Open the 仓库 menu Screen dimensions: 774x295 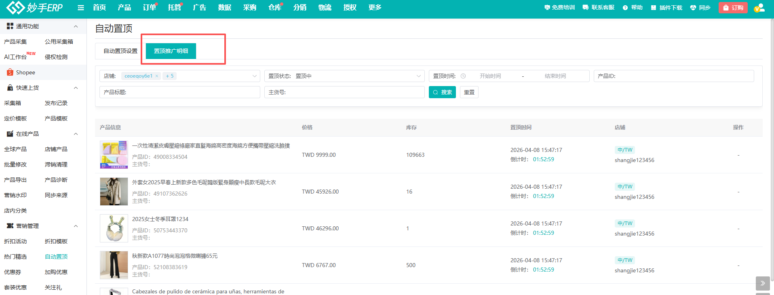[x=275, y=7]
